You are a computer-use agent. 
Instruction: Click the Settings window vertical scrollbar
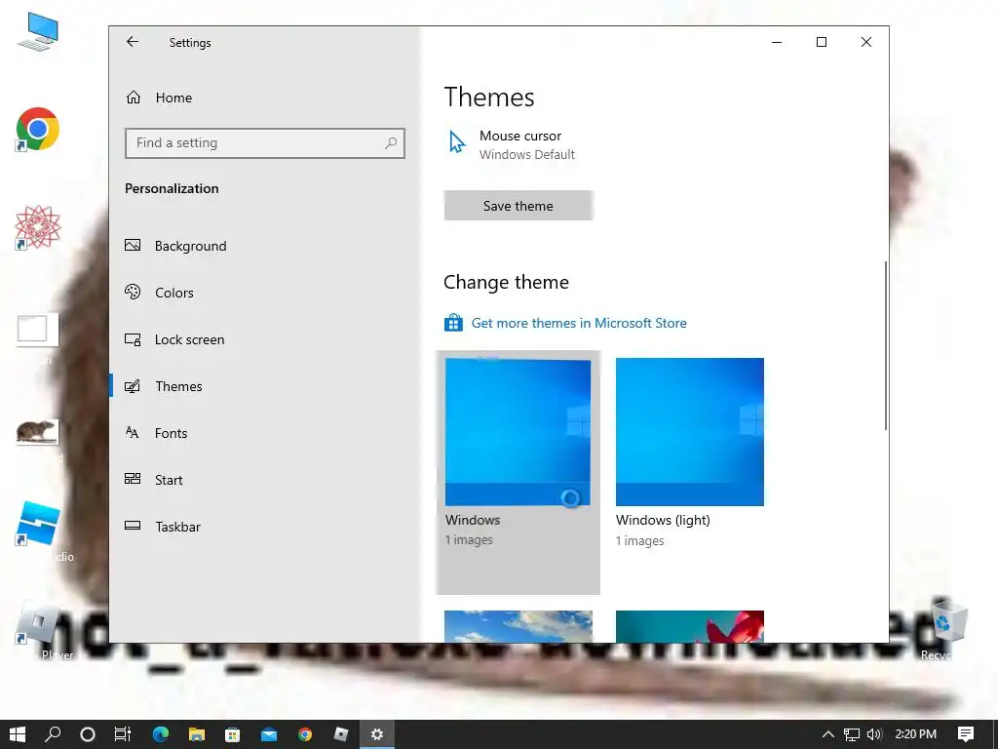pyautogui.click(x=885, y=345)
